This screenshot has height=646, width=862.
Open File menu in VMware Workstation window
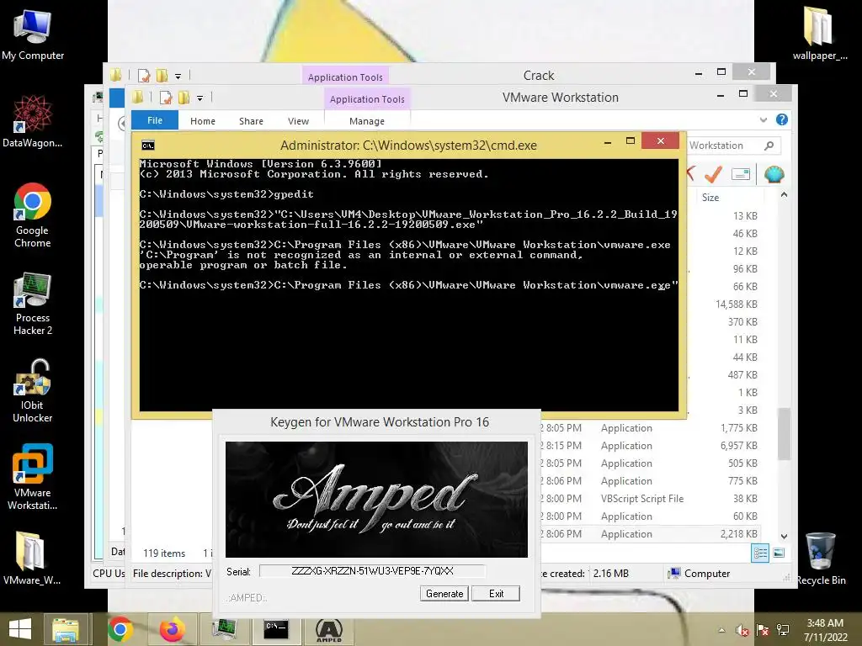155,120
